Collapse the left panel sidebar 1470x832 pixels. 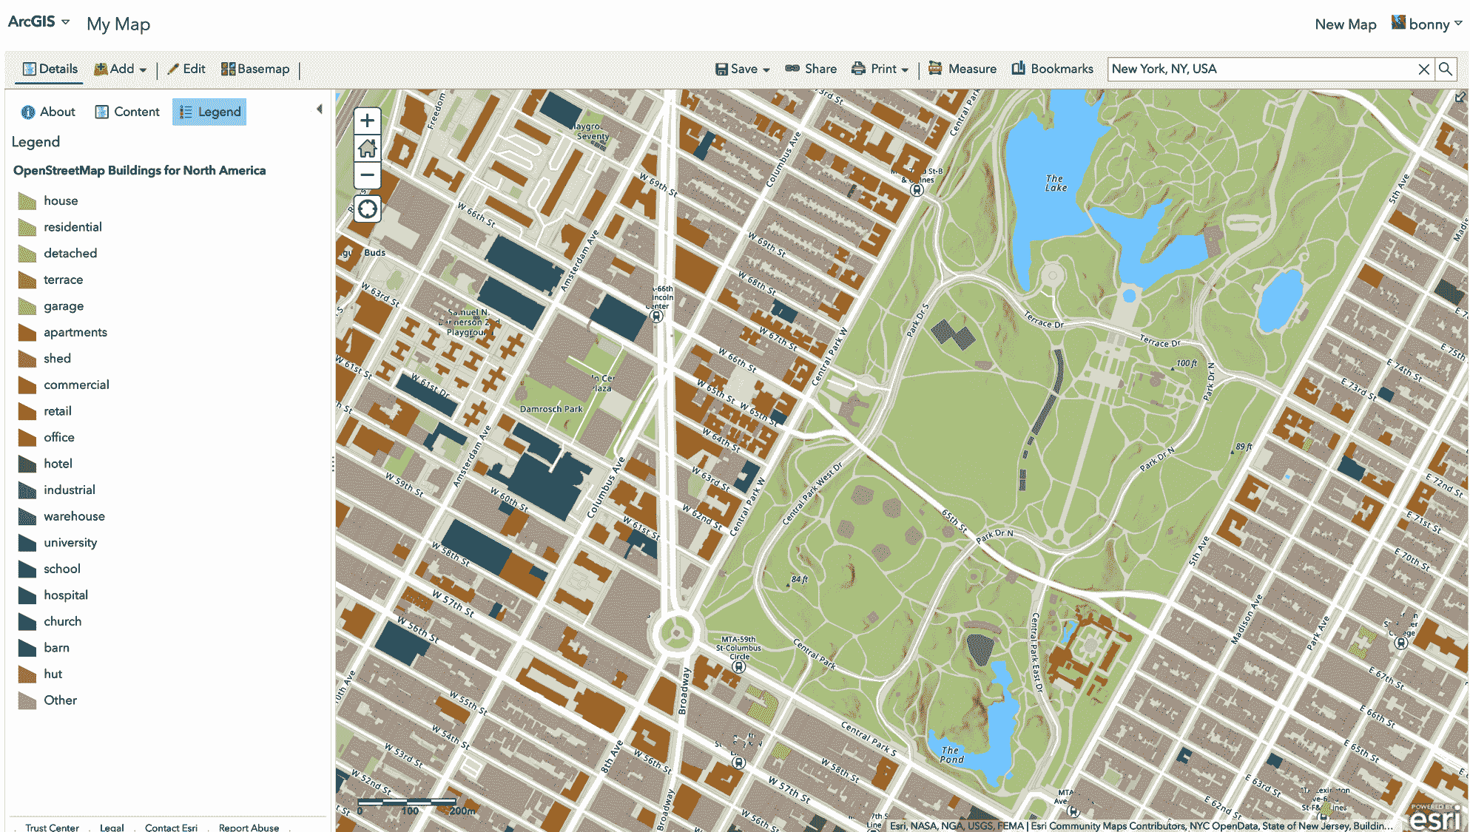coord(320,109)
